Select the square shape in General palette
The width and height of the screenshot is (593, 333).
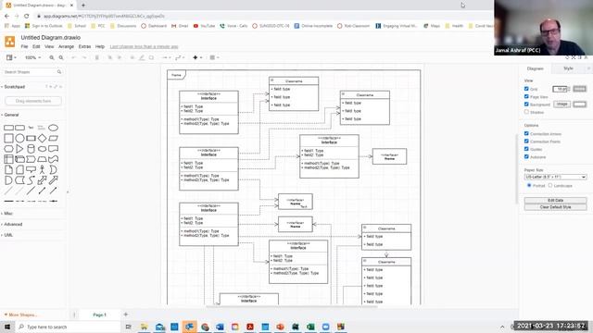point(8,138)
